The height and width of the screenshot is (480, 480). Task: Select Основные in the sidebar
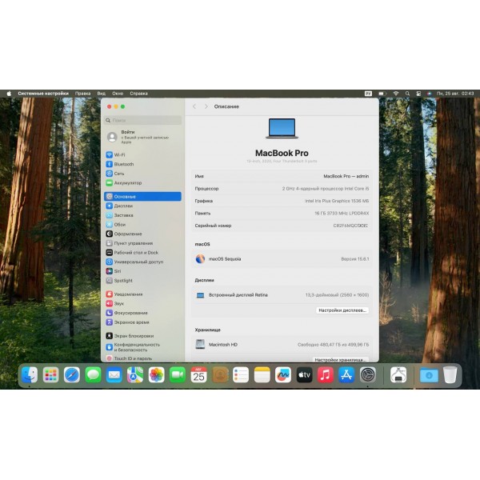pos(142,197)
